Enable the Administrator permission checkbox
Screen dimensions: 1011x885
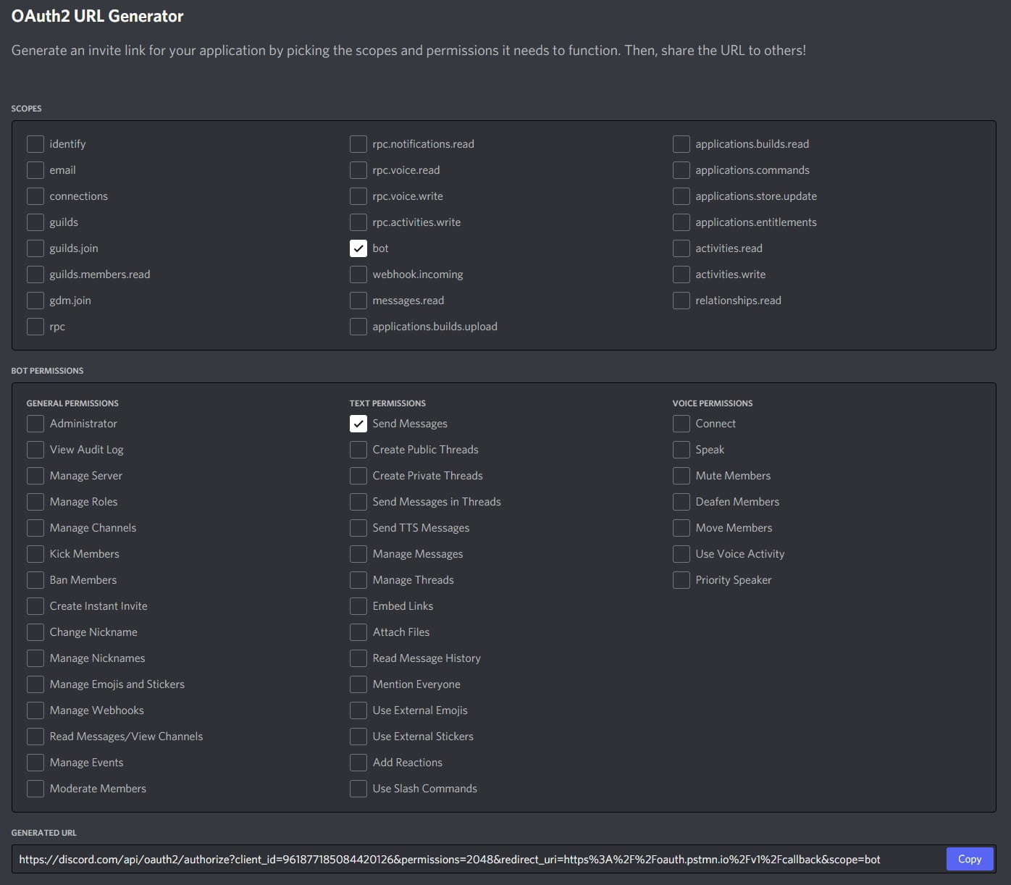pyautogui.click(x=35, y=424)
